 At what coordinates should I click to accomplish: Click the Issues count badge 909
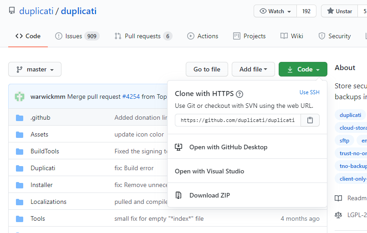tap(92, 36)
